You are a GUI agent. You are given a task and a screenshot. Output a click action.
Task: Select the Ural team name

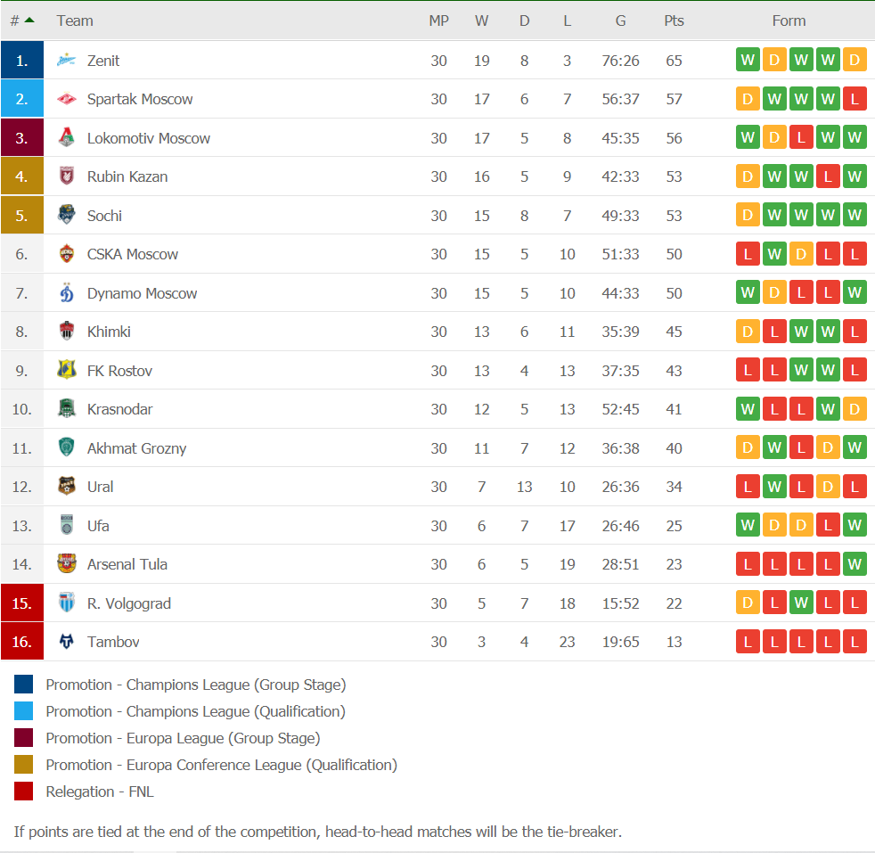click(x=100, y=487)
